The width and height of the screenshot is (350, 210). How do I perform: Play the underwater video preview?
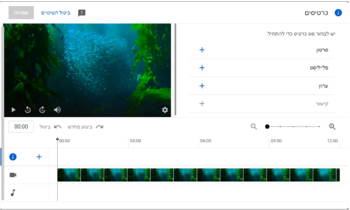coord(13,110)
